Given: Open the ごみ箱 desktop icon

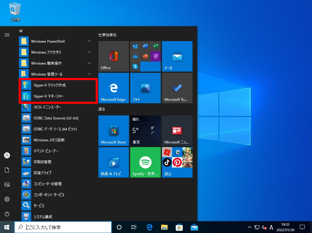Looking at the screenshot, I should click(x=15, y=12).
